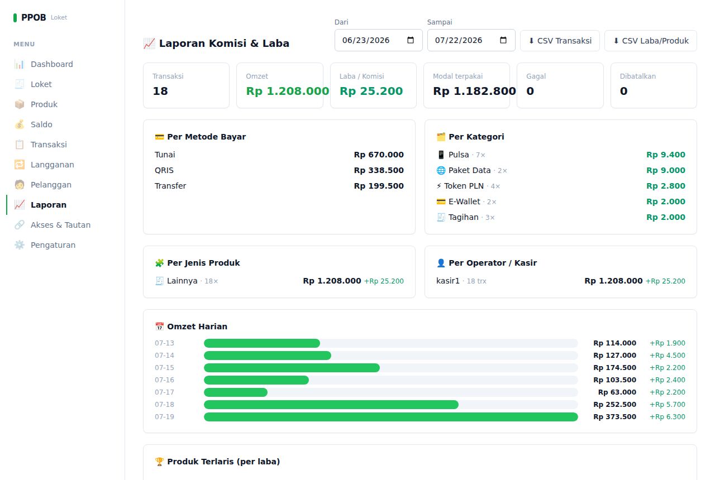Click the trophy icon beside Produk Terlaris

point(159,462)
